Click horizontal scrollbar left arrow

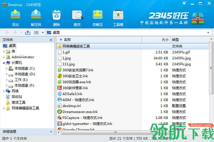[59, 132]
